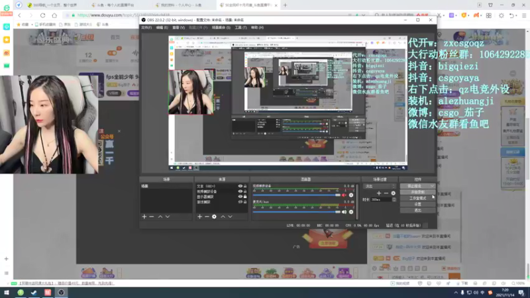Remove the selected scene with minus

(x=152, y=217)
